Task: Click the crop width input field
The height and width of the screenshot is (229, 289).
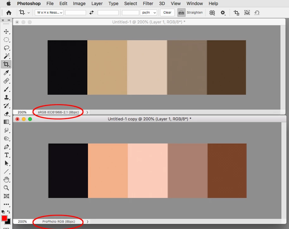Action: pos(76,13)
